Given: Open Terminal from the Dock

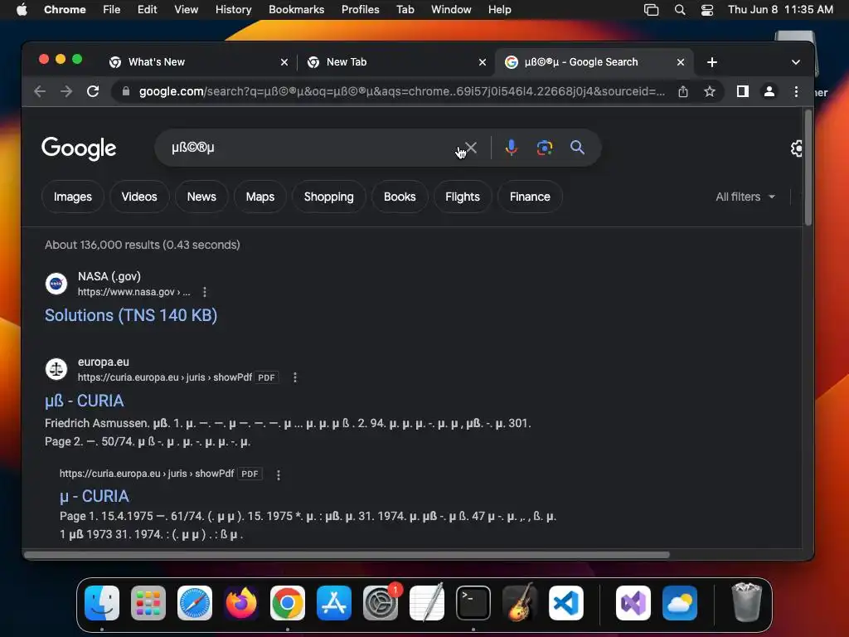Looking at the screenshot, I should (x=473, y=603).
